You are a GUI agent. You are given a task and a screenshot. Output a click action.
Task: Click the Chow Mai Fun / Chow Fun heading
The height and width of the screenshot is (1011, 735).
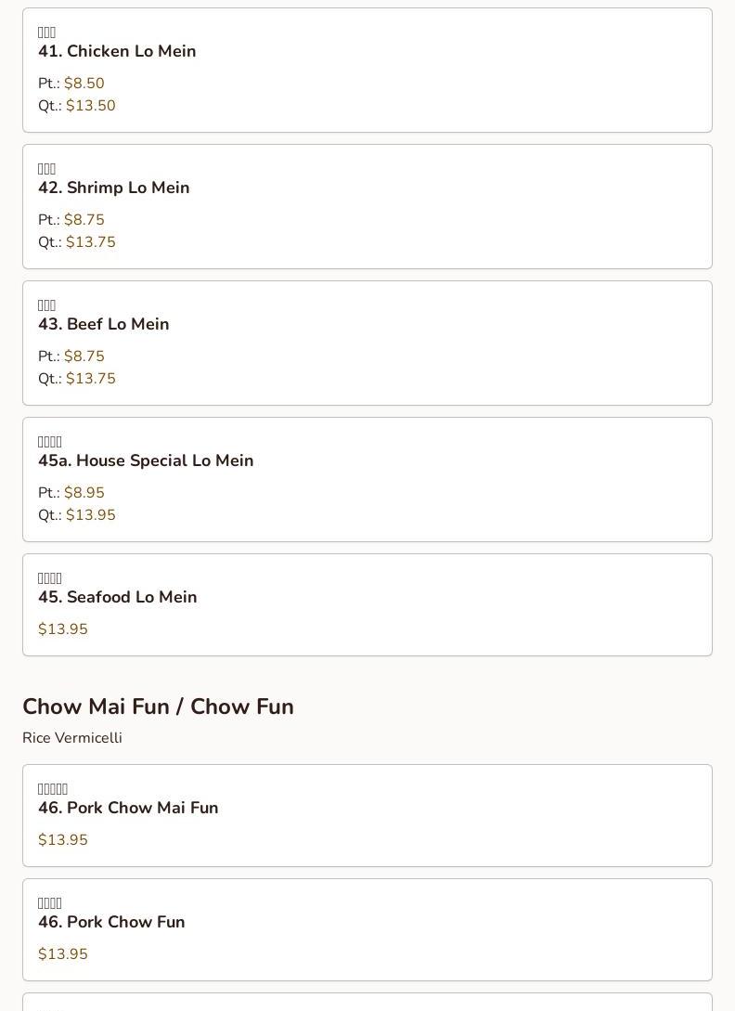[158, 706]
